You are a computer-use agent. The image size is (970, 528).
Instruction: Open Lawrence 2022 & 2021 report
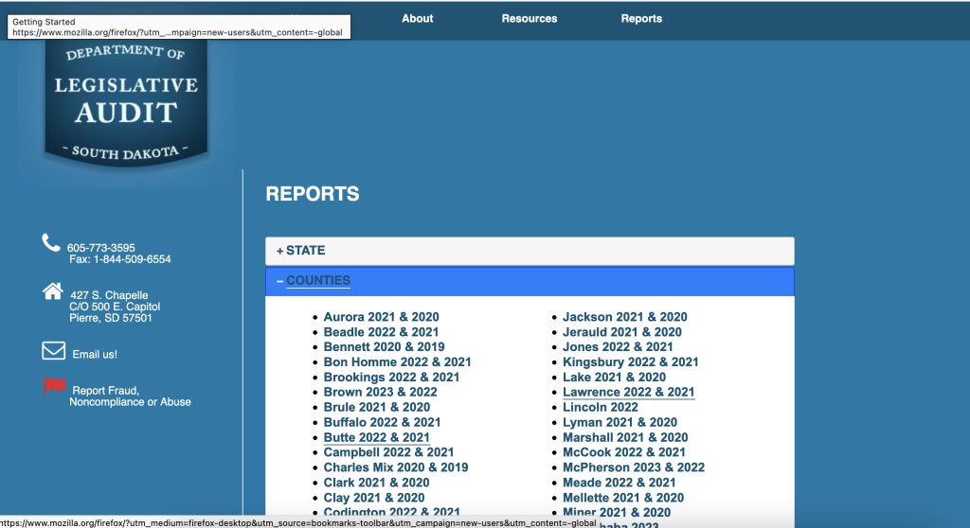[x=628, y=392]
